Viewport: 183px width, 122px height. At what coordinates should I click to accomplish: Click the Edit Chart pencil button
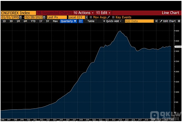[168, 21]
